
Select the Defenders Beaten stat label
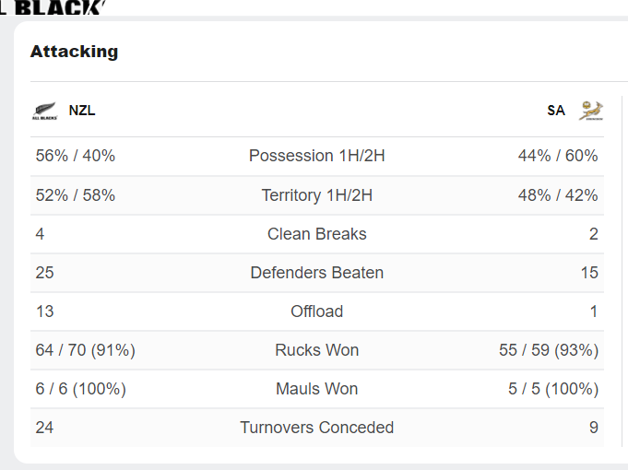coord(317,273)
